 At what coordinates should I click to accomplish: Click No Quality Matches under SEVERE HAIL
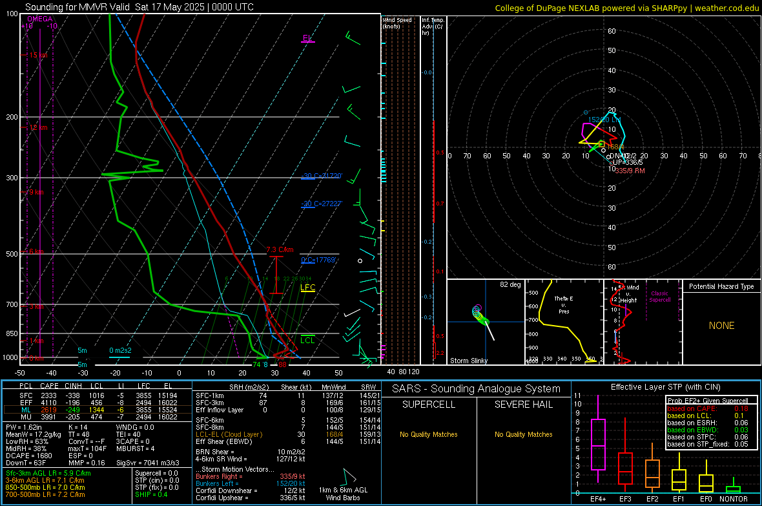523,434
